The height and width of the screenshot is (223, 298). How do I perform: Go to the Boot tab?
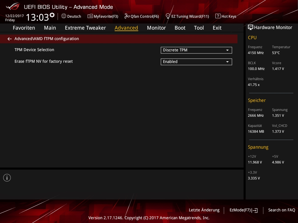tap(180, 28)
